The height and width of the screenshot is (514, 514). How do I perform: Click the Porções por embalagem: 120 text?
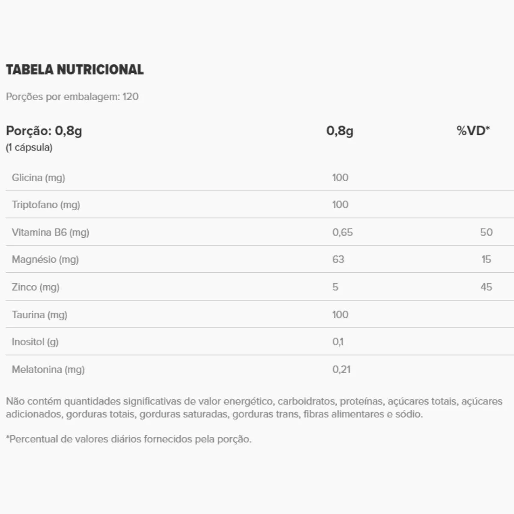(72, 96)
